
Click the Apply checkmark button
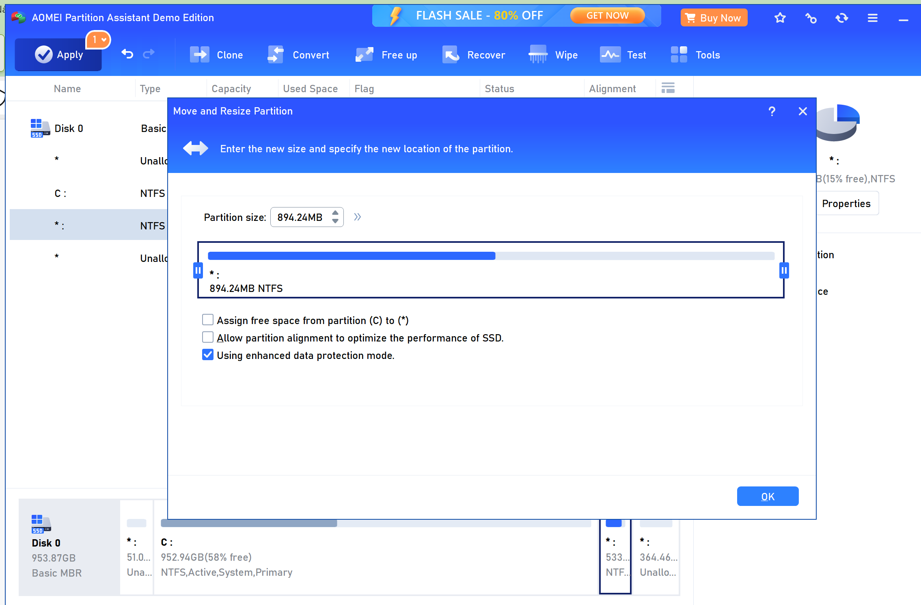[58, 54]
